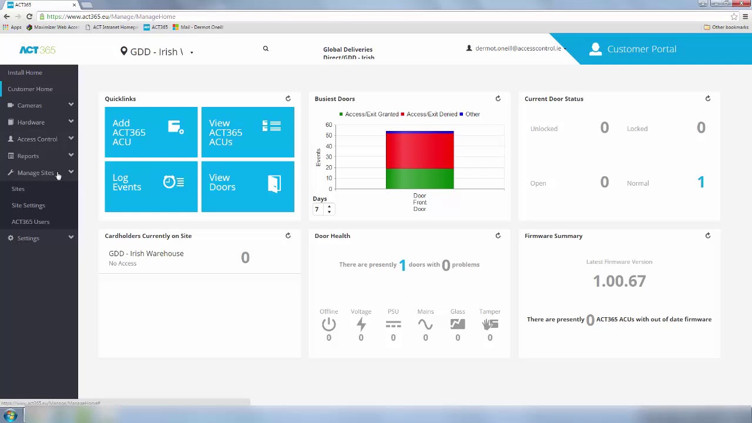Open the Chrome menu icon
752x423 pixels.
click(745, 16)
